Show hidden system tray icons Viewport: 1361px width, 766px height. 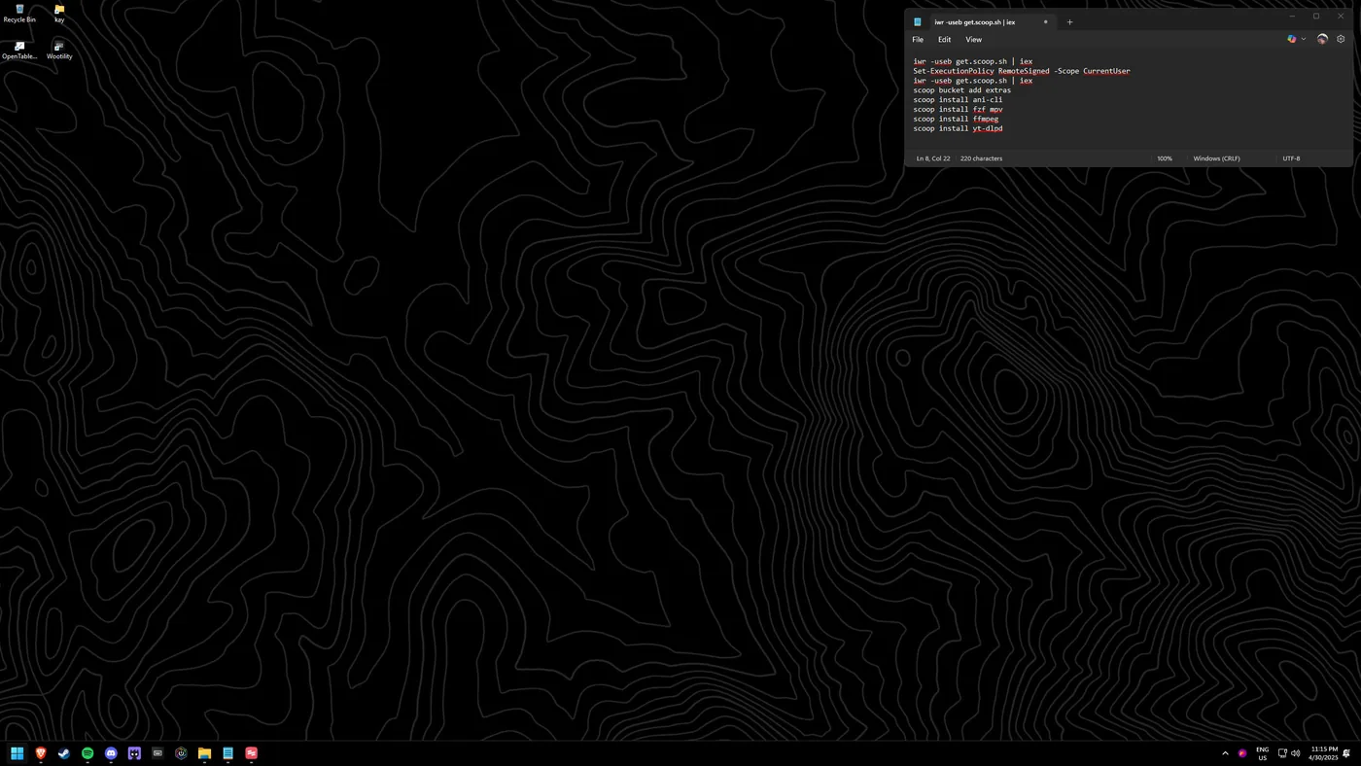click(1225, 753)
